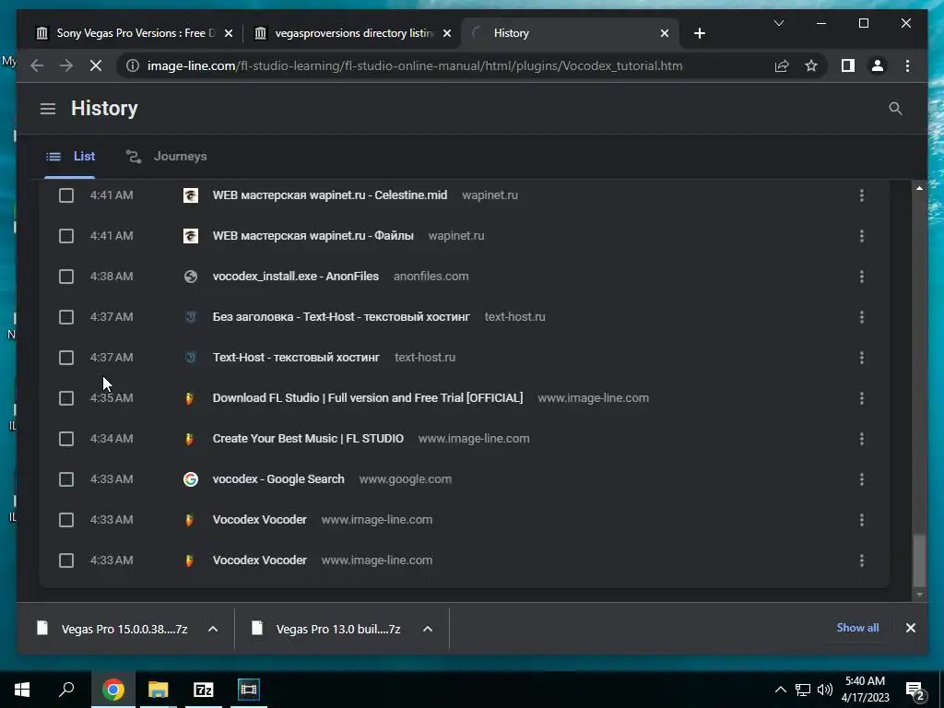
Task: Select checkbox for wapinet.ru Файлы entry
Action: (66, 236)
